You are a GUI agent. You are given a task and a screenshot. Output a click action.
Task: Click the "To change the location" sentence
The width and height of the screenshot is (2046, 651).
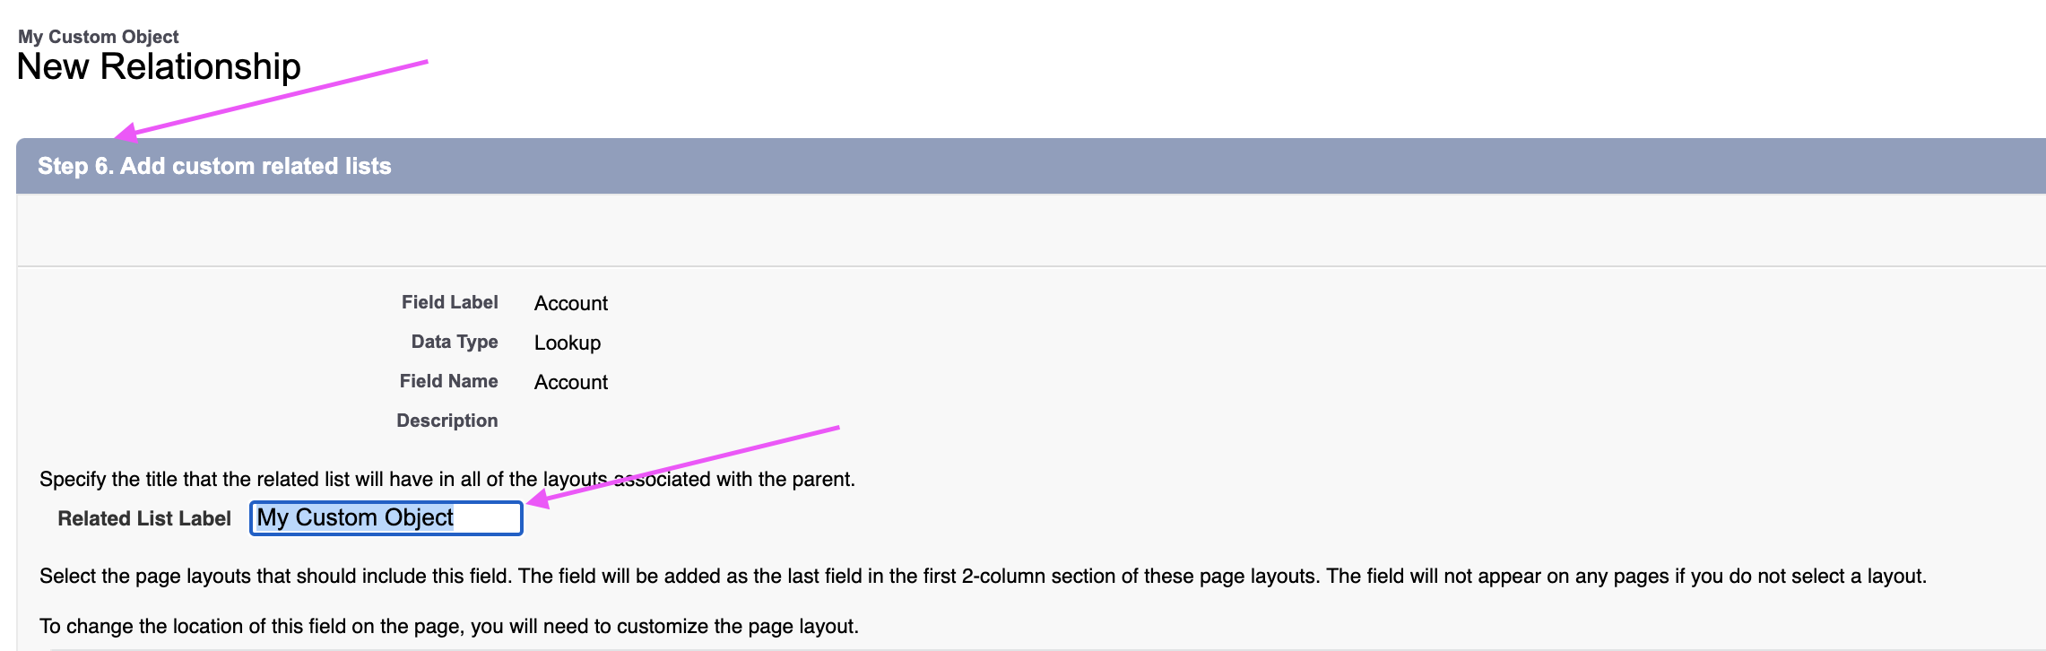(x=448, y=626)
